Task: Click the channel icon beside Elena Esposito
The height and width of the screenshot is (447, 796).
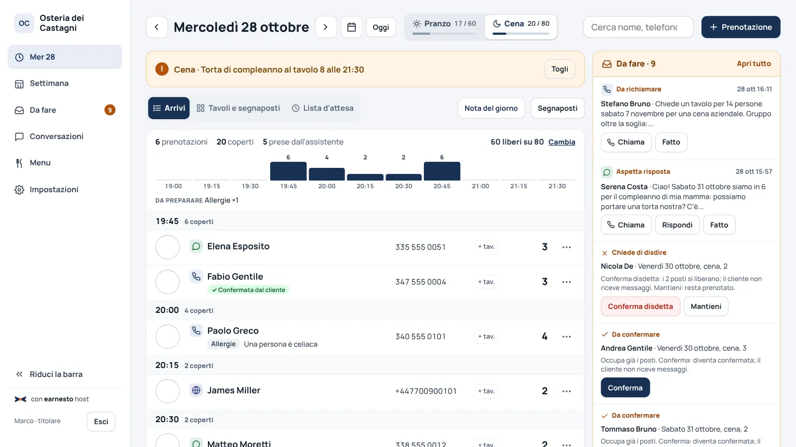Action: click(x=197, y=246)
